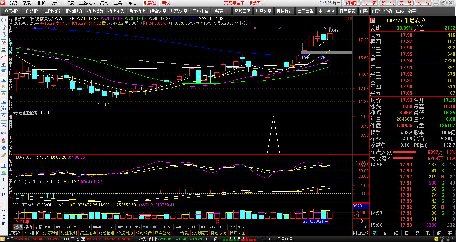Open the 系统 menu
Image resolution: width=456 pixels, height=242 pixels.
13,3
